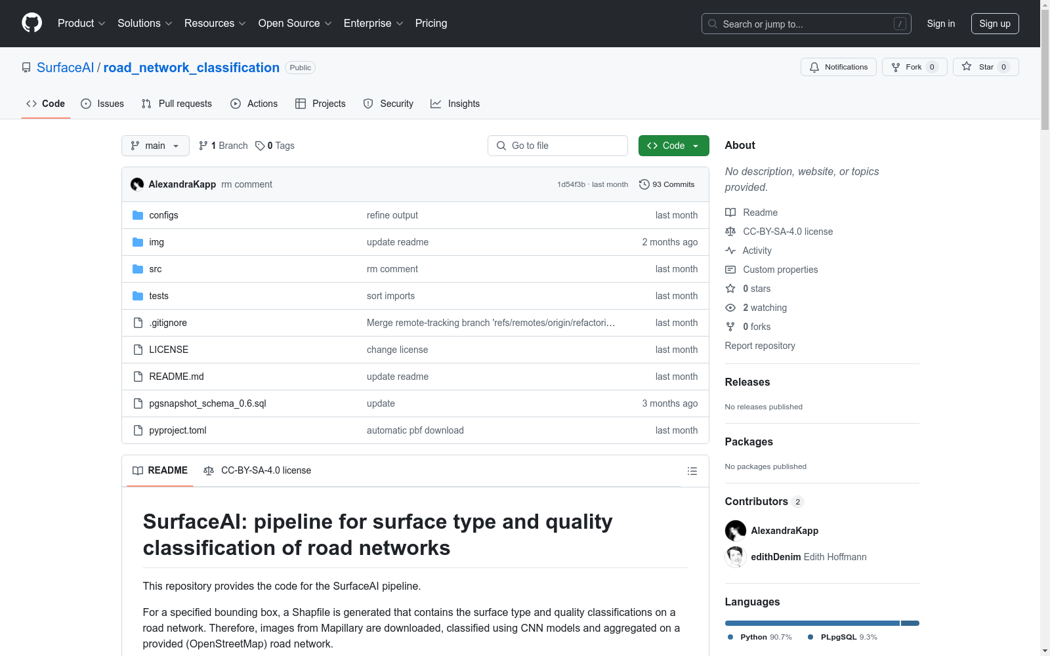This screenshot has height=656, width=1050.
Task: Click the pgsnapshot_schema_0.6.sql file icon
Action: [x=138, y=403]
